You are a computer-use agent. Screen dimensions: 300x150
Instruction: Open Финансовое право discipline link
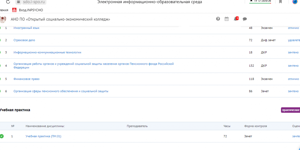tap(26, 79)
